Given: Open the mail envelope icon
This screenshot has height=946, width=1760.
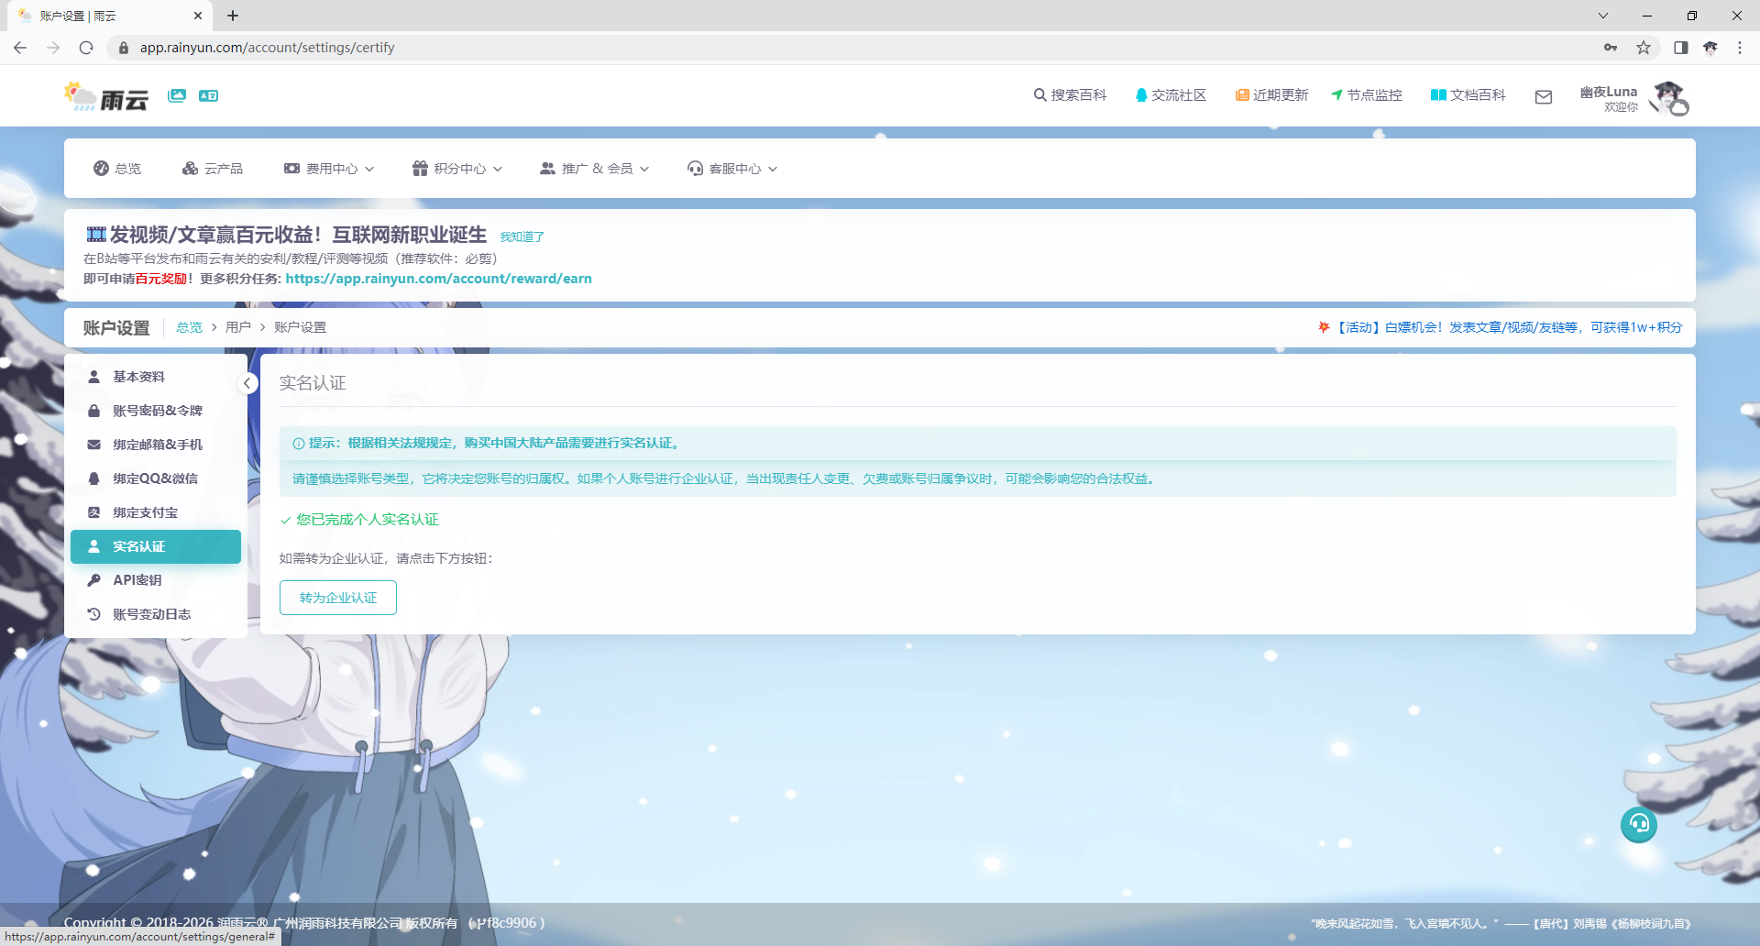Looking at the screenshot, I should 1544,96.
